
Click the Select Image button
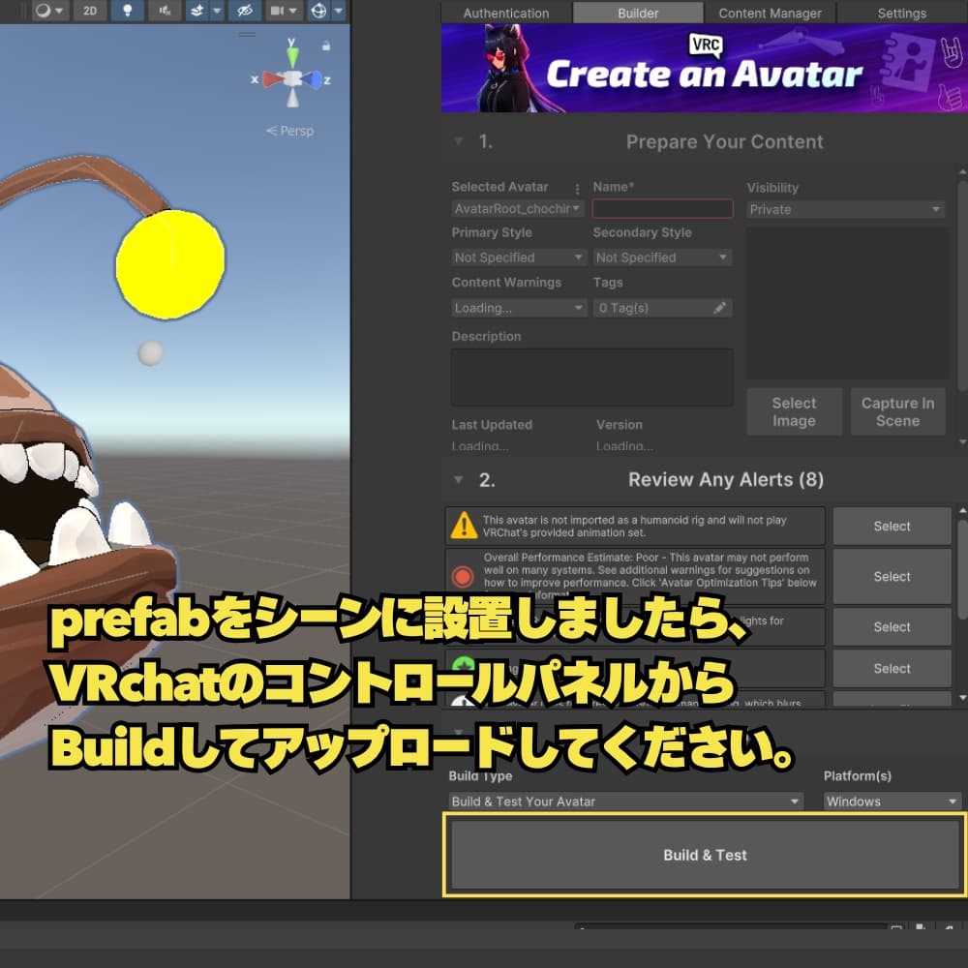794,411
